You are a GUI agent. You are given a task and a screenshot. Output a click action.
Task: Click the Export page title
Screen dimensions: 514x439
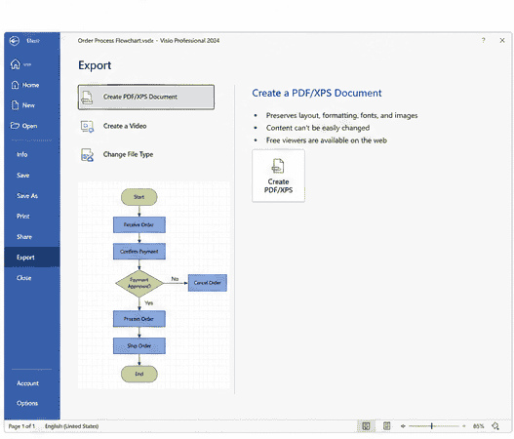[x=95, y=65]
